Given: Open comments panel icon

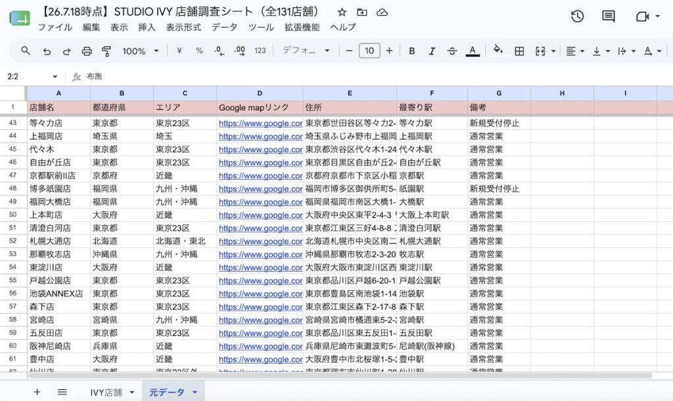Looking at the screenshot, I should 608,16.
